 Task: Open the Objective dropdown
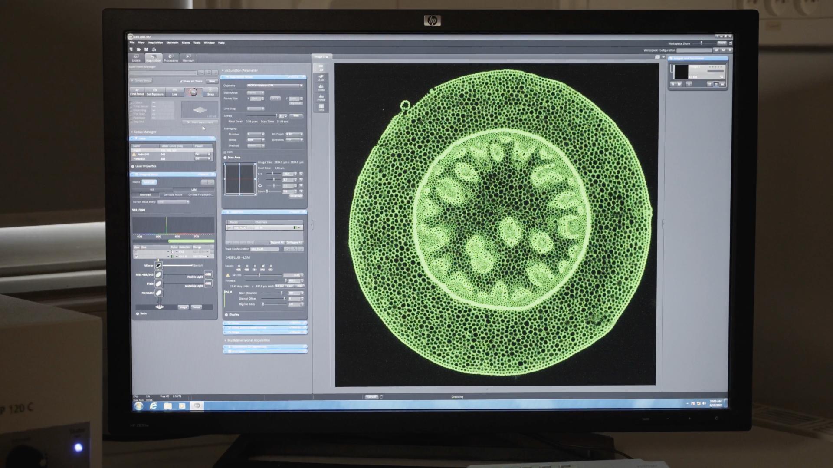pyautogui.click(x=275, y=86)
